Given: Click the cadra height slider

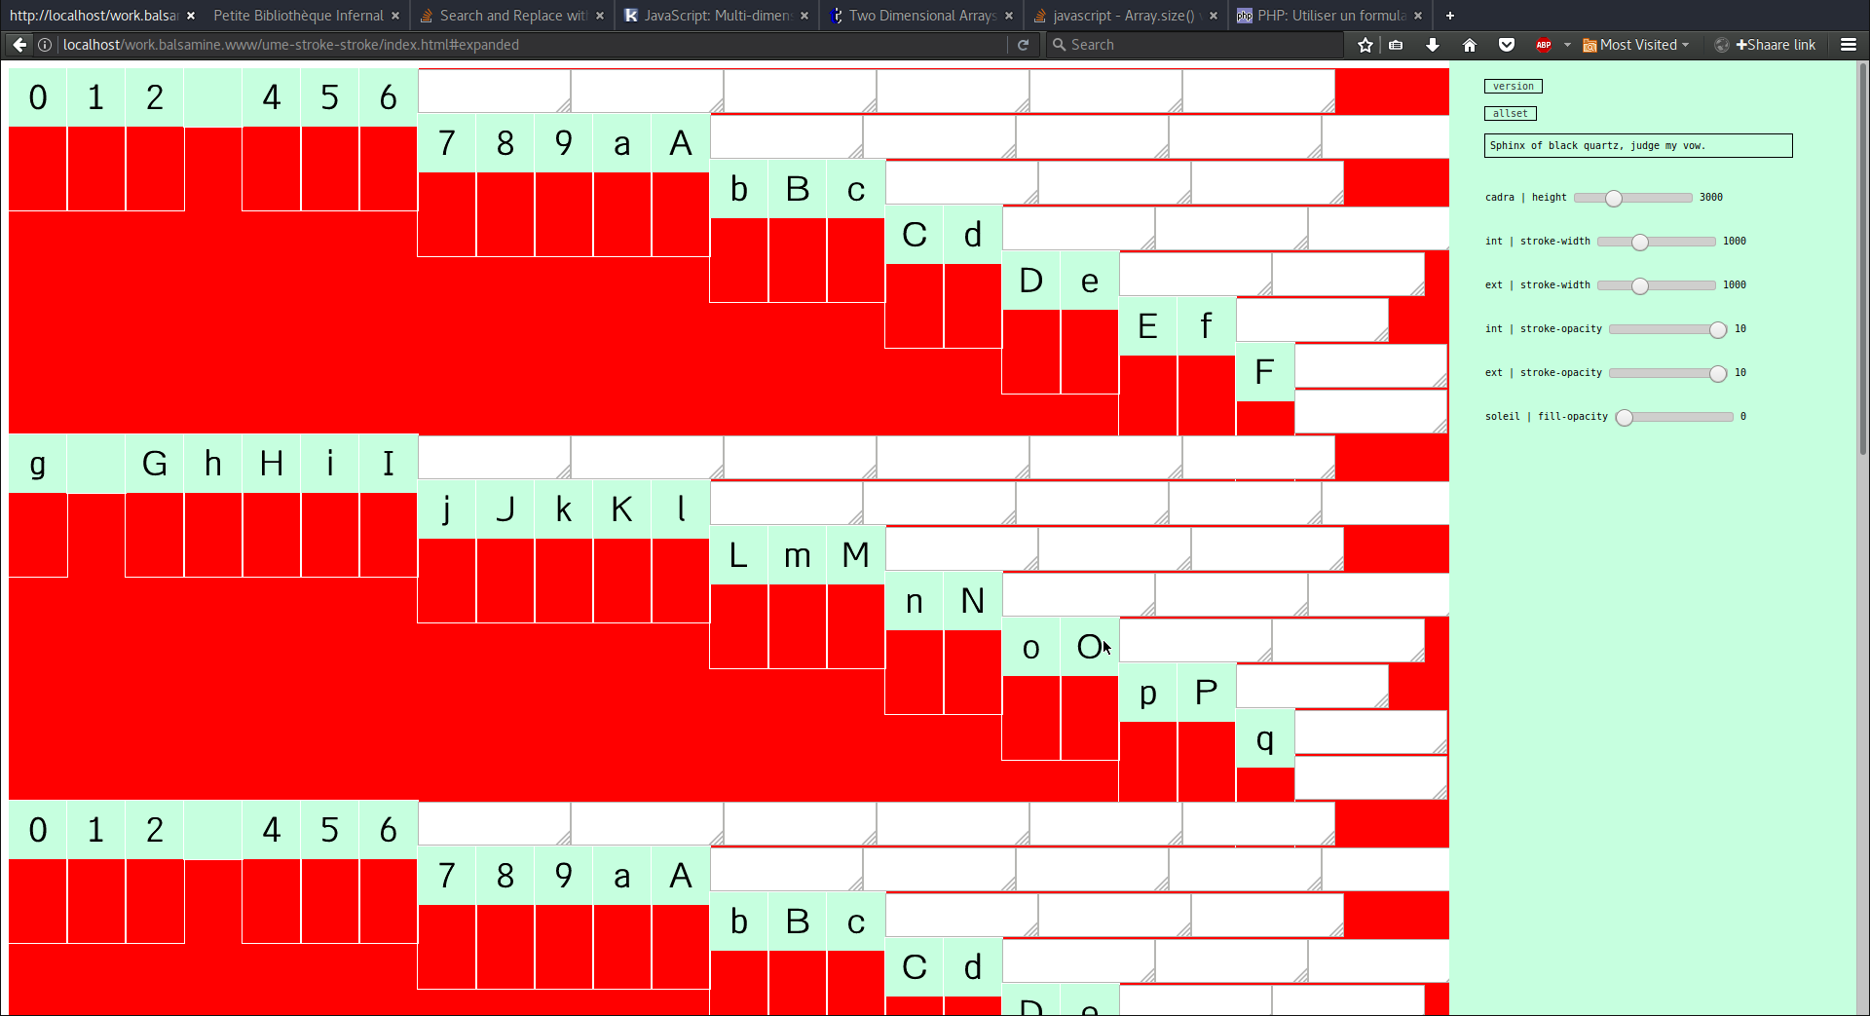Looking at the screenshot, I should click(1632, 198).
